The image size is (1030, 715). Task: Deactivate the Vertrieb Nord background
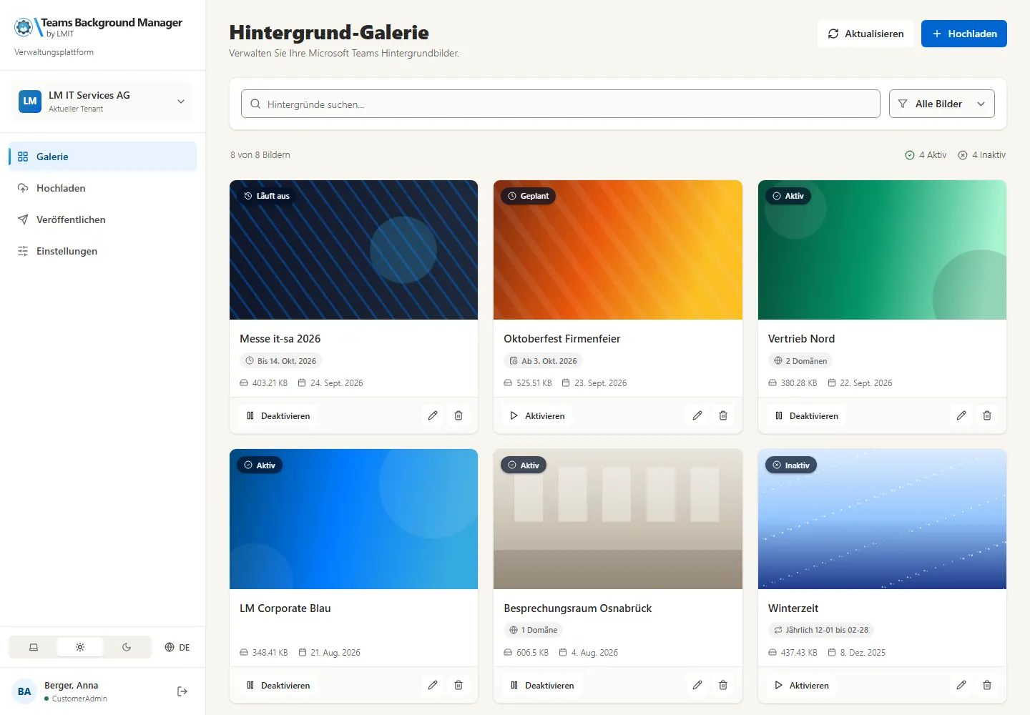[x=806, y=415]
